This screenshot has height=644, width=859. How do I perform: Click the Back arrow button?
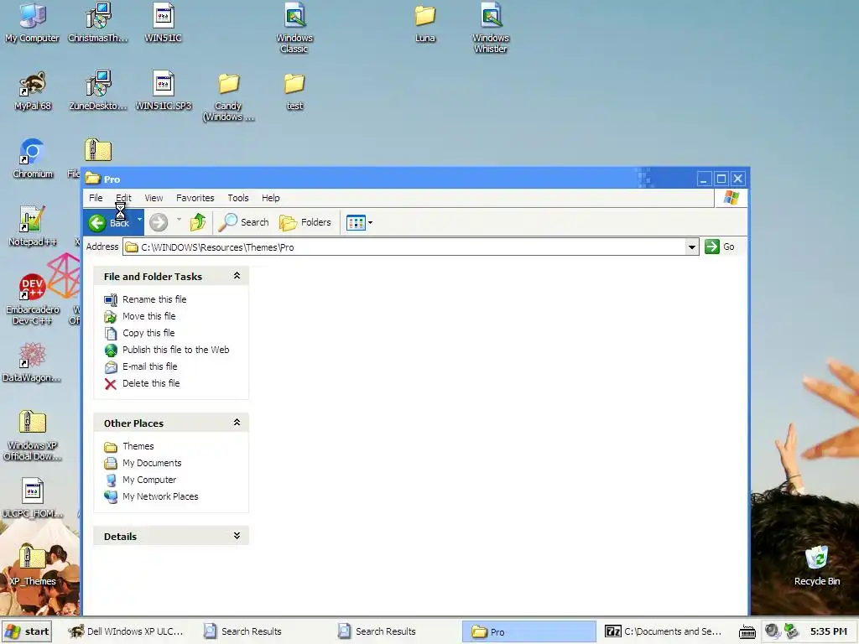(x=109, y=222)
